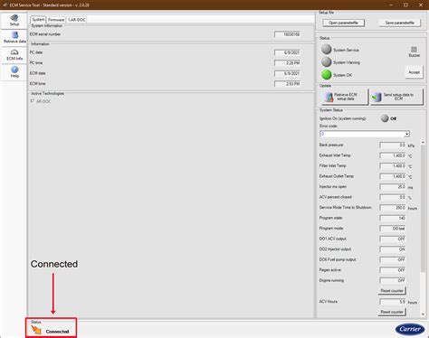Click the Connected status icon
Image resolution: width=429 pixels, height=338 pixels.
tap(36, 330)
